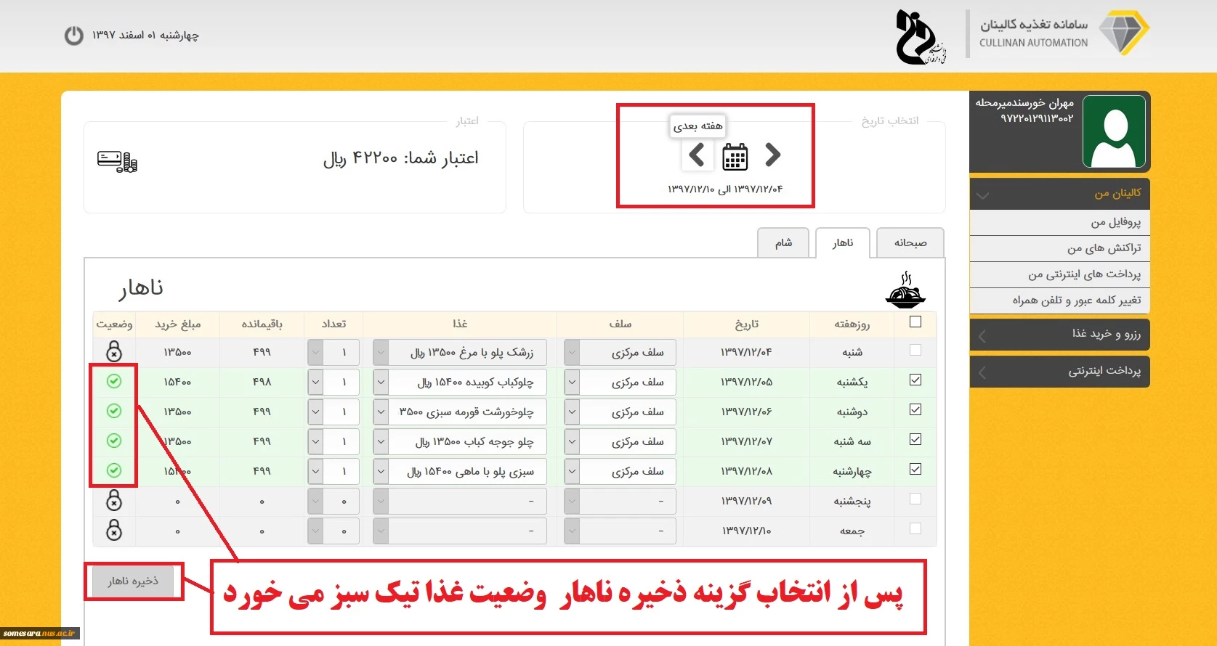The height and width of the screenshot is (646, 1217).
Task: Click the روزهفته column header
Action: click(852, 324)
